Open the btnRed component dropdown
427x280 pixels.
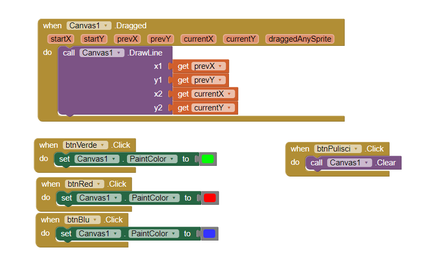pyautogui.click(x=99, y=184)
